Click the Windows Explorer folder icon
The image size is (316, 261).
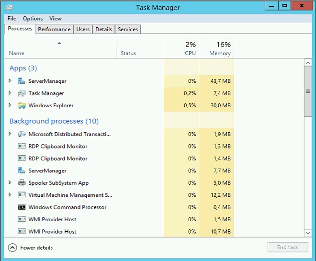[22, 105]
